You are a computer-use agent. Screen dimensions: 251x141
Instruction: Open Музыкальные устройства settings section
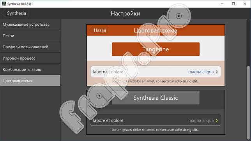[30, 25]
